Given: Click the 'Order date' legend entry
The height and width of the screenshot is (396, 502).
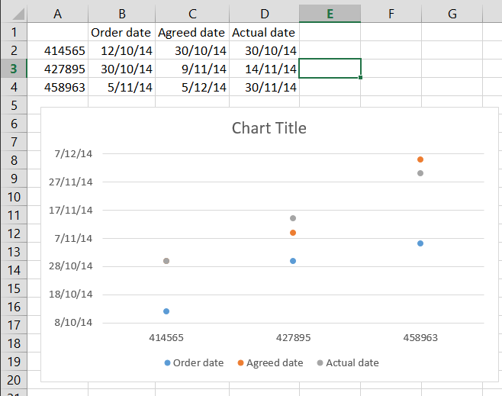Looking at the screenshot, I should tap(194, 362).
